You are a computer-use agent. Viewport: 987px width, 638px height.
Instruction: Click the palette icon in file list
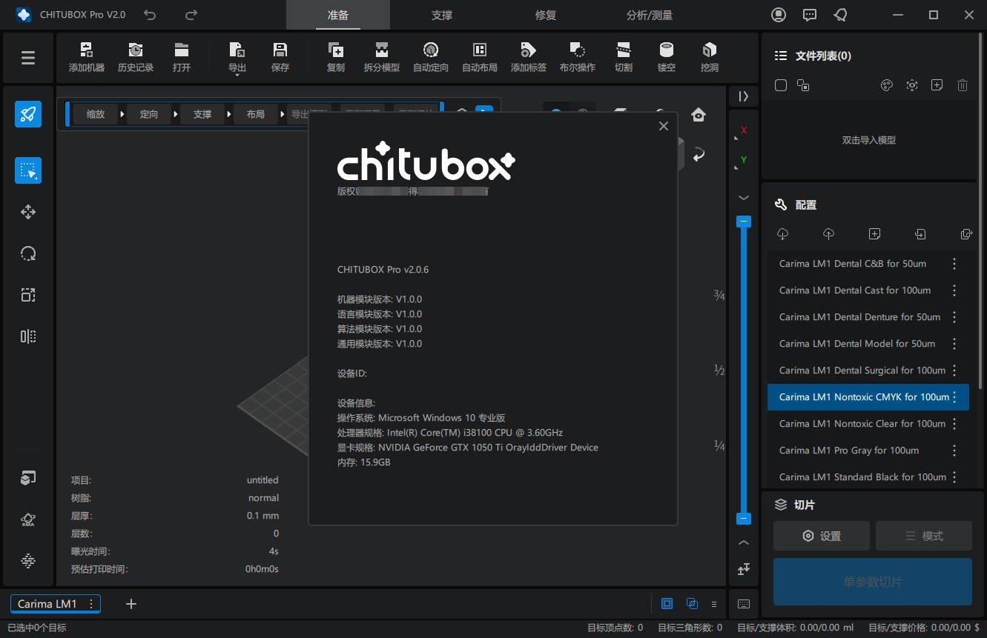point(886,85)
